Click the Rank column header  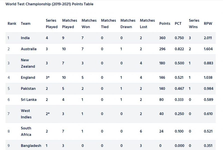pos(12,23)
